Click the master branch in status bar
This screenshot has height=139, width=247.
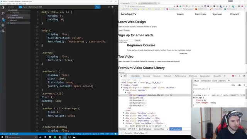(5, 134)
